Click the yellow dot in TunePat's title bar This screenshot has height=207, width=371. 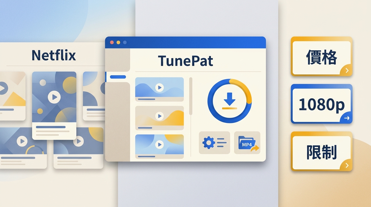(x=118, y=42)
